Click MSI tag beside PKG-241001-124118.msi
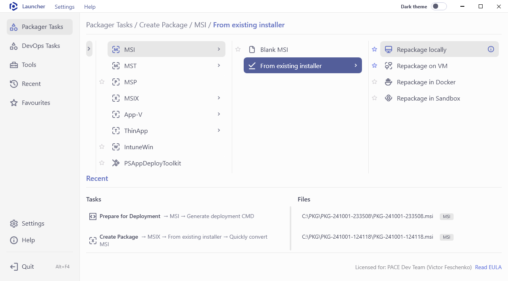 click(446, 237)
